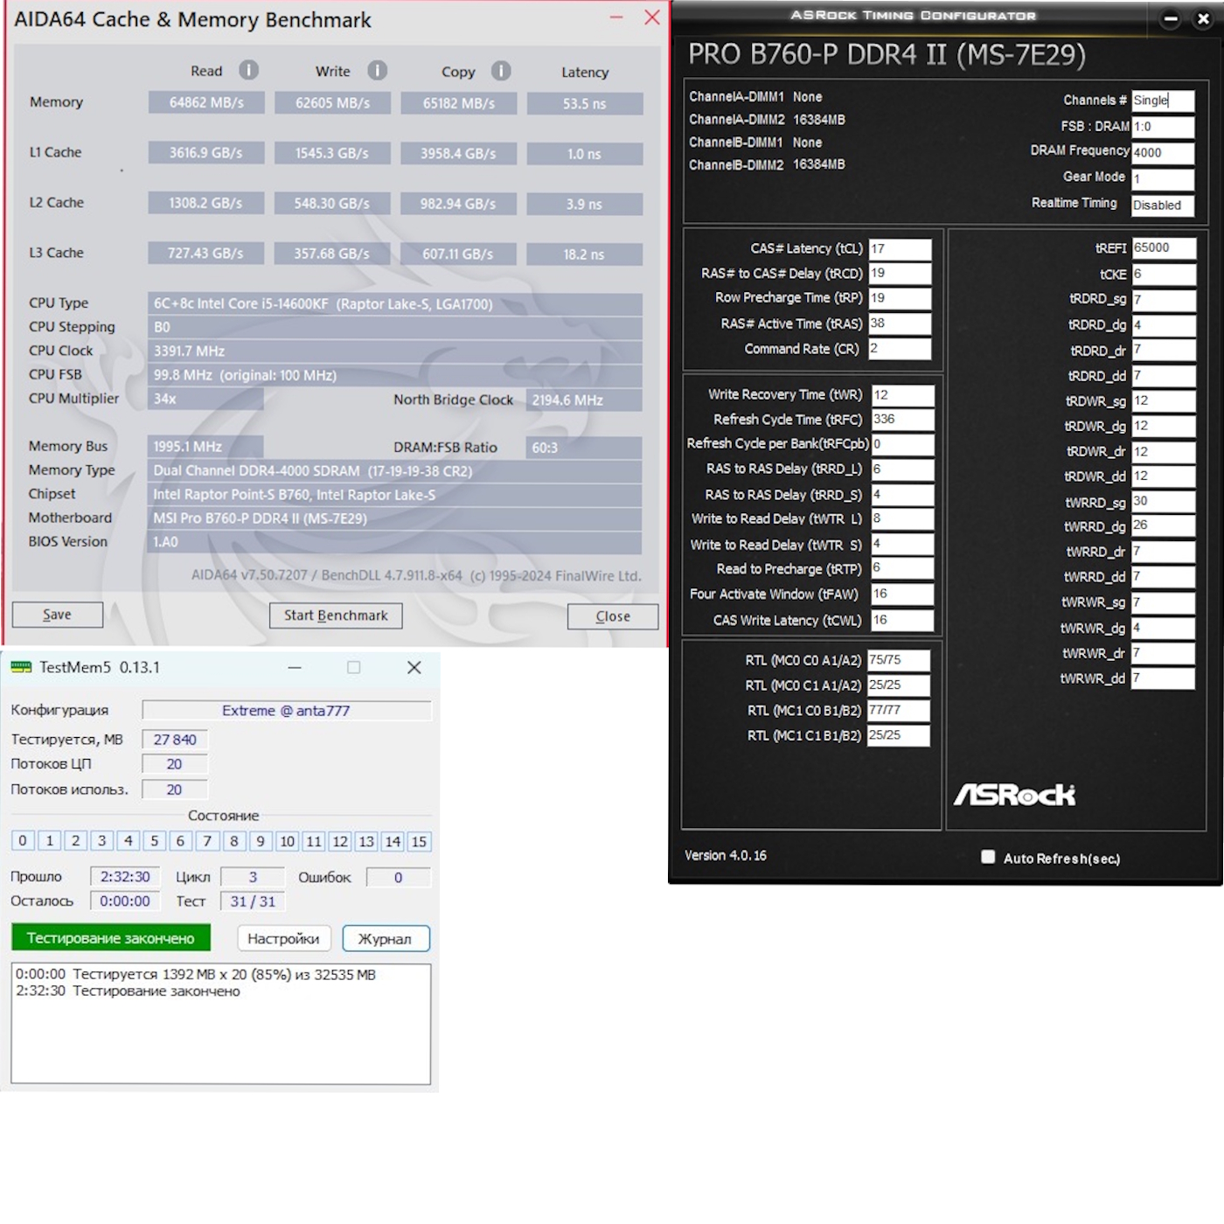Click the Memory Write value 62605 MB/s
Viewport: 1224px width, 1224px height.
[x=333, y=103]
